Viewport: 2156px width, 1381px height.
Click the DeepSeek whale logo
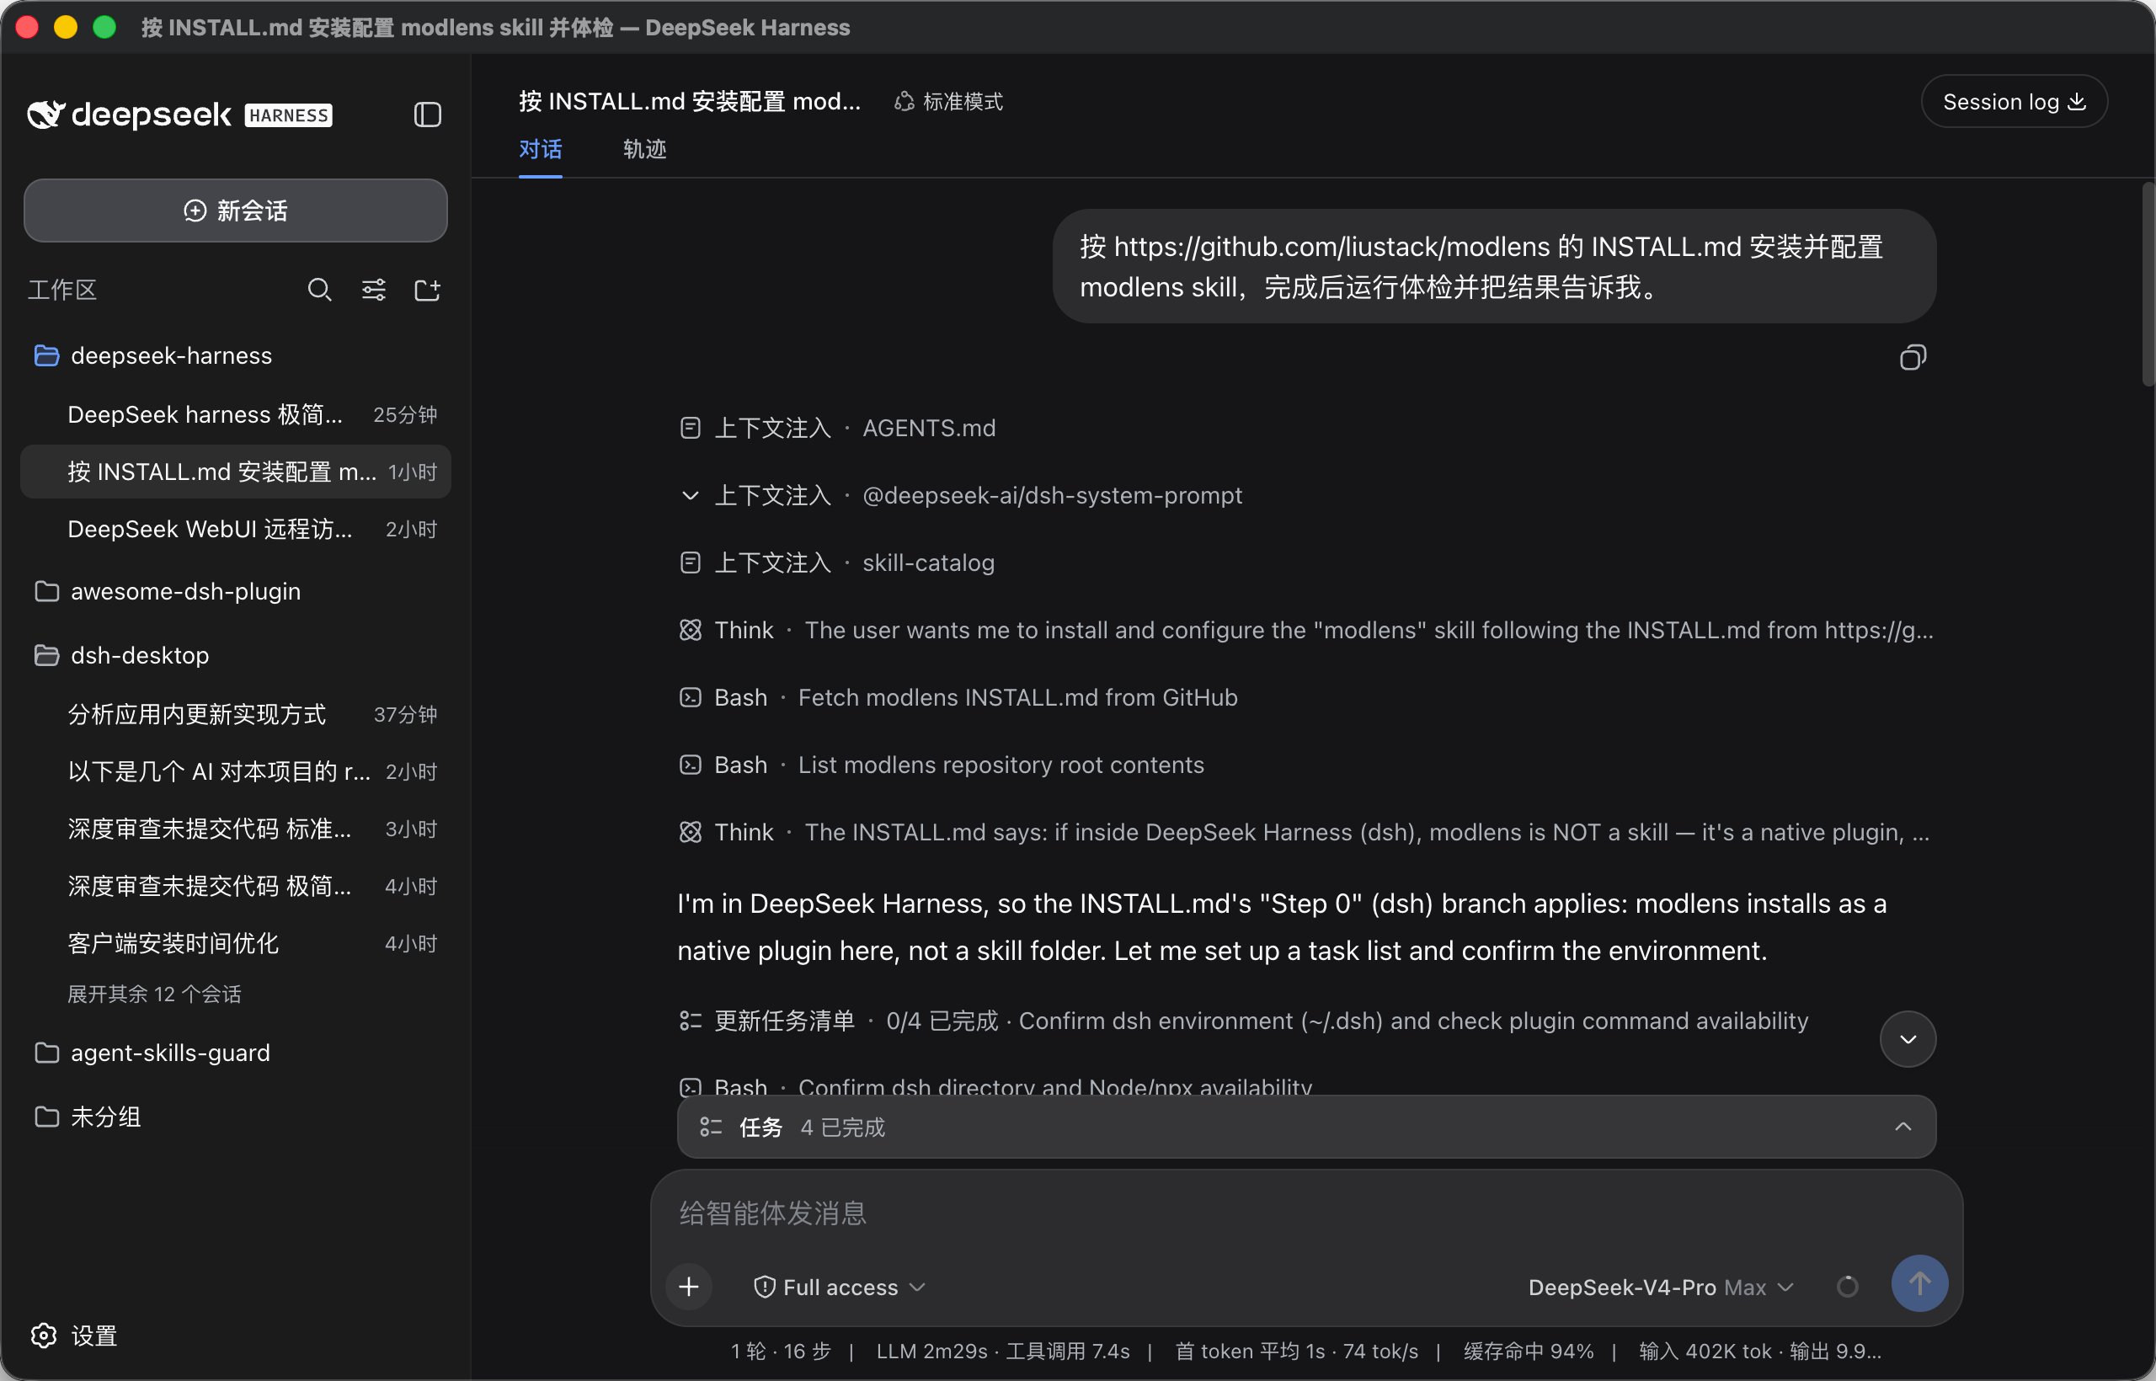(x=45, y=115)
